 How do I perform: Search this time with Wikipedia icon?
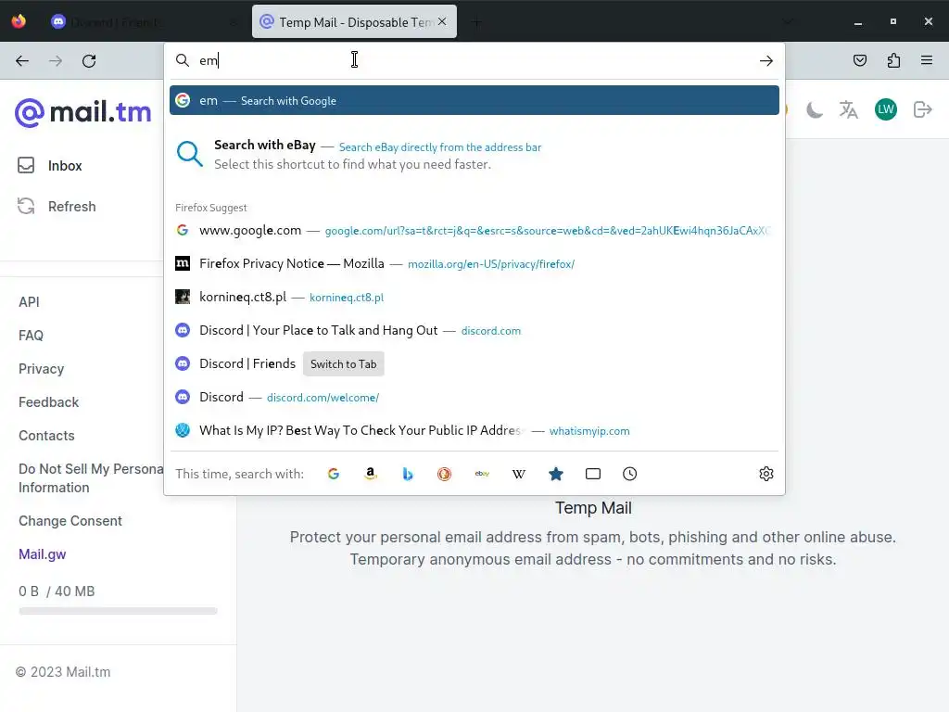point(519,474)
